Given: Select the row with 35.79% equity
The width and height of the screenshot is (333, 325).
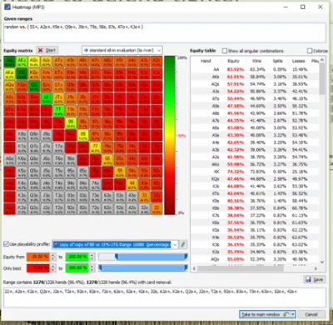Looking at the screenshot, I should coord(255,252).
